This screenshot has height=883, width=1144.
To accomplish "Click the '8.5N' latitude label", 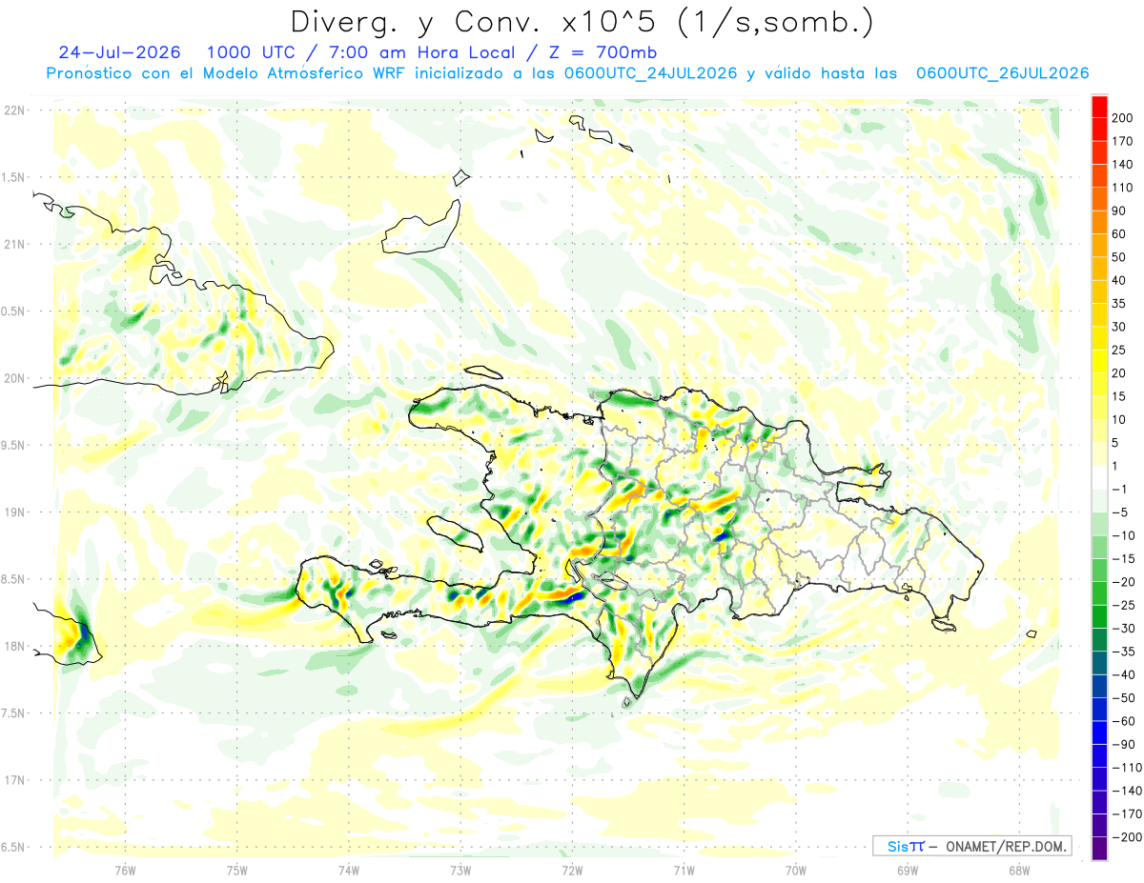I will click(13, 579).
